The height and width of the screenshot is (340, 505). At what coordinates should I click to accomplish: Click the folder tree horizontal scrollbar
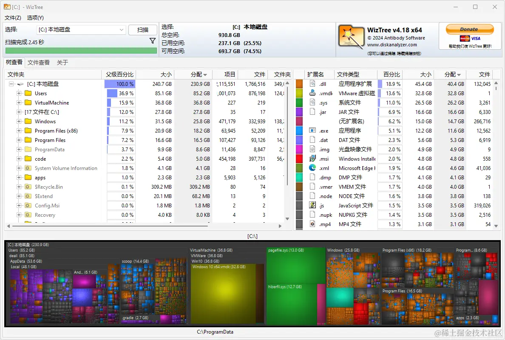110,226
